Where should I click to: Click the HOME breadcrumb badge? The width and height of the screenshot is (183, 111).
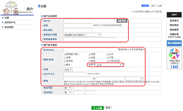click(x=145, y=5)
